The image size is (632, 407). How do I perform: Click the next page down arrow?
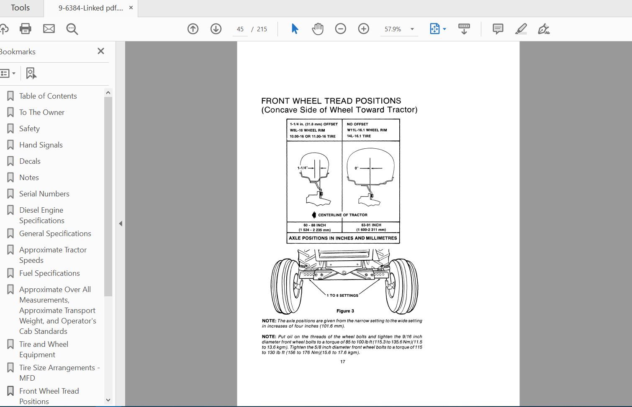pos(216,29)
